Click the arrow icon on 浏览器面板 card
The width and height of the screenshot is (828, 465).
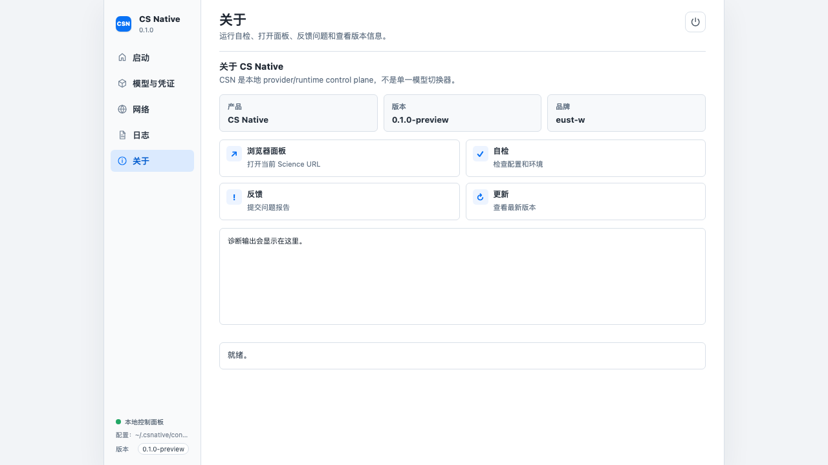[234, 154]
